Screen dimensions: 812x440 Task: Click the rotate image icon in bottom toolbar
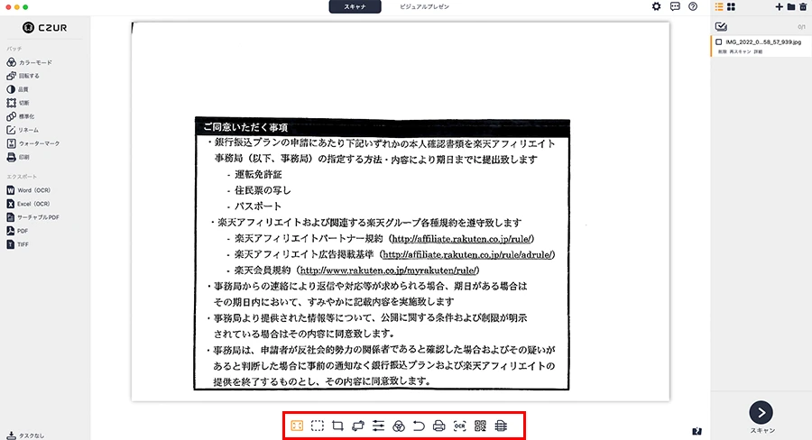358,426
